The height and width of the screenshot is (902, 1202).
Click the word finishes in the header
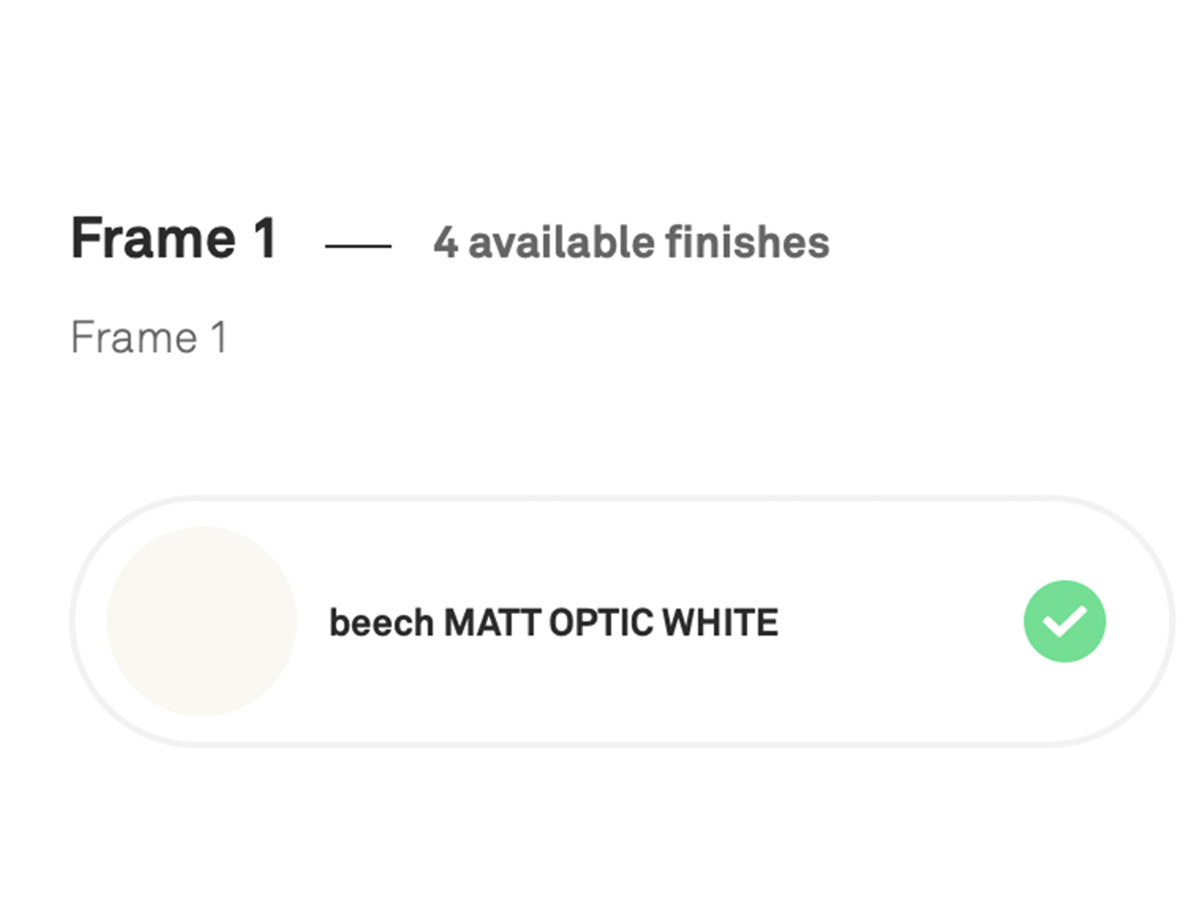(x=746, y=243)
